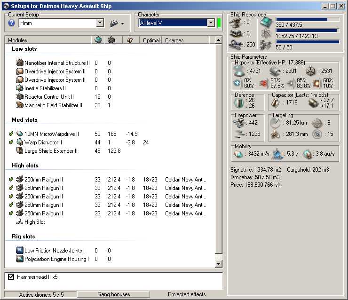Image resolution: width=348 pixels, height=300 pixels.
Task: Click the Modules column header
Action: (x=48, y=40)
